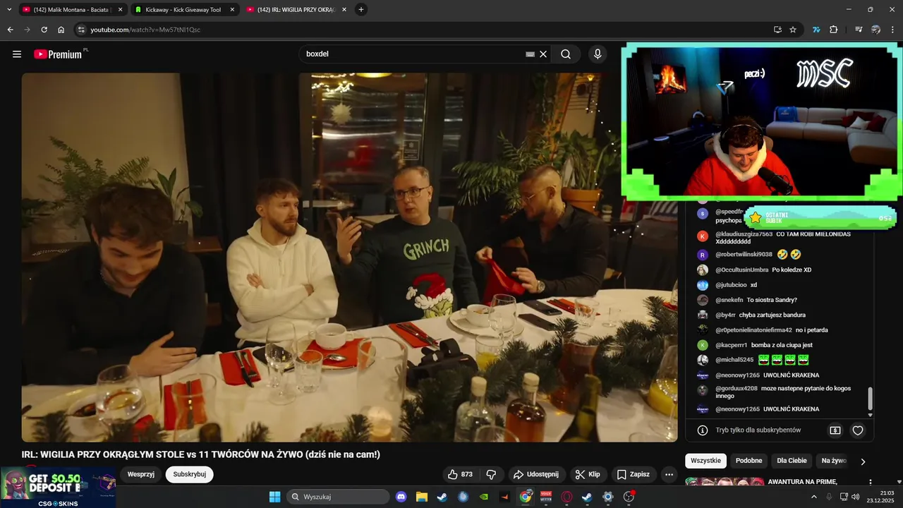Image resolution: width=903 pixels, height=508 pixels.
Task: Click the youtube.com address bar URL
Action: [x=145, y=30]
